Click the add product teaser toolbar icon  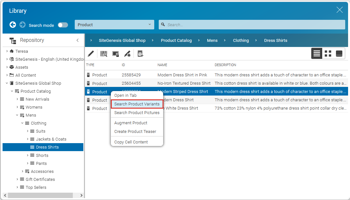click(x=140, y=53)
